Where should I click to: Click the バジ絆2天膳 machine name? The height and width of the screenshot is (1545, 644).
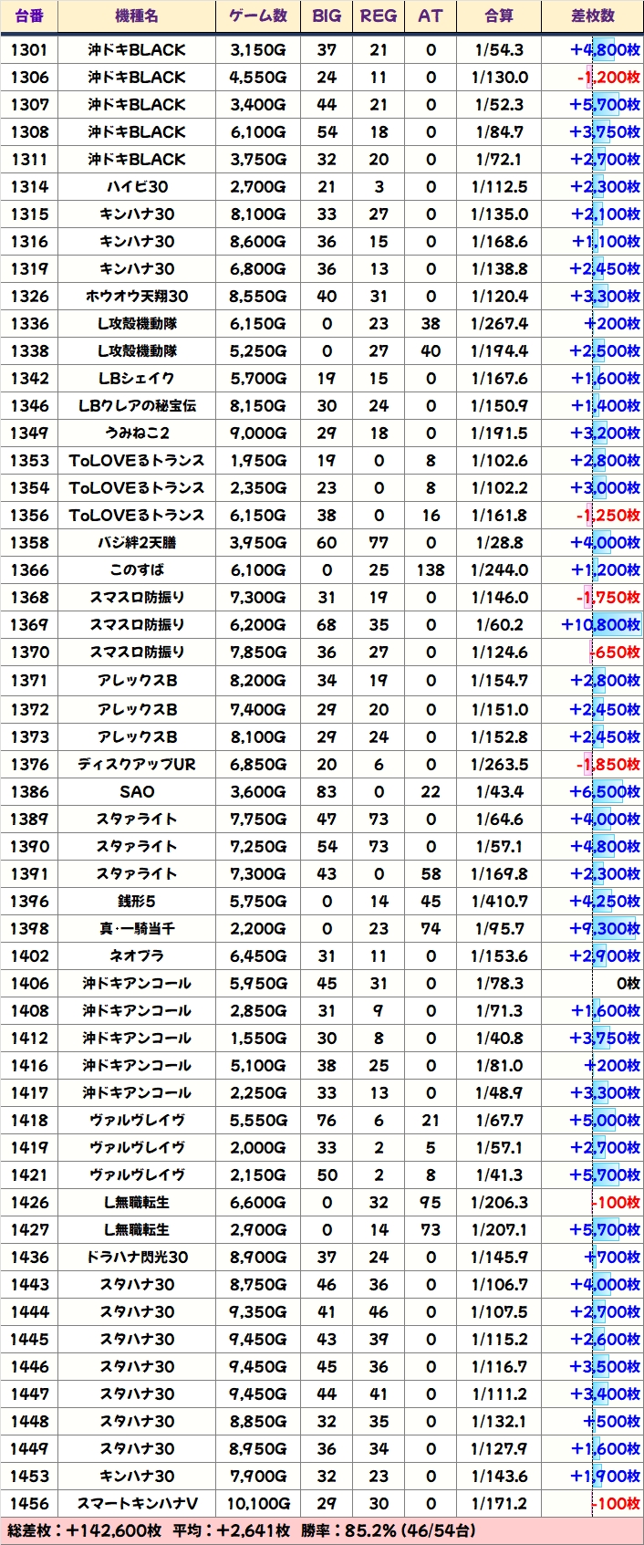[x=137, y=543]
